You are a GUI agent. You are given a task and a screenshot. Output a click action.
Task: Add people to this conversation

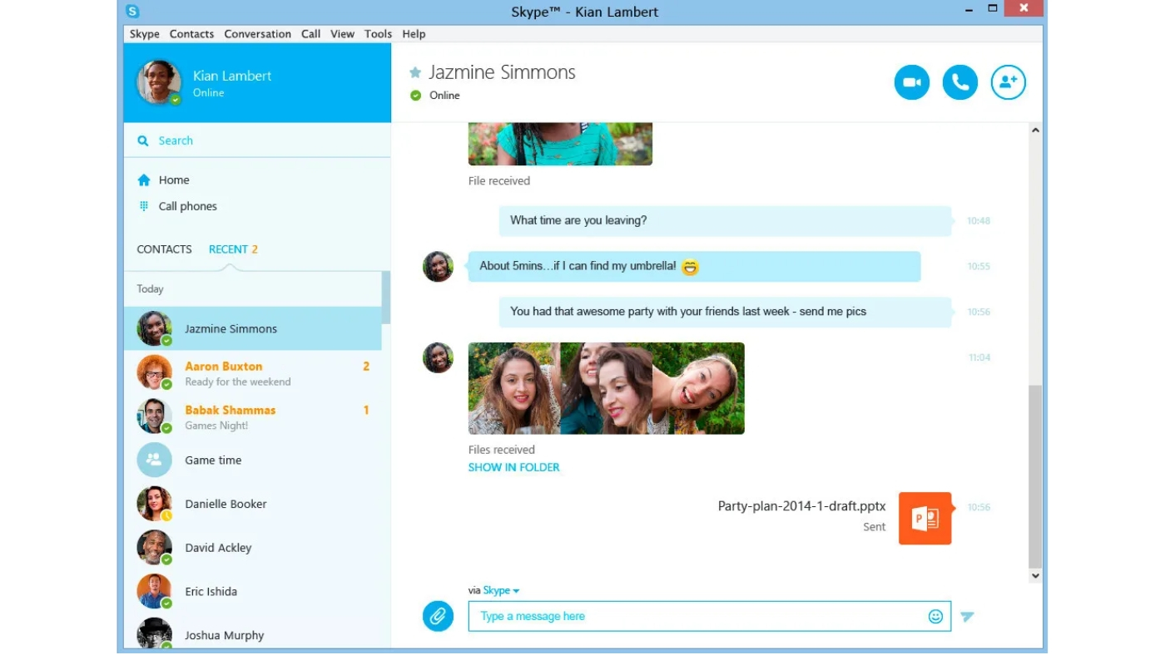click(x=1009, y=82)
